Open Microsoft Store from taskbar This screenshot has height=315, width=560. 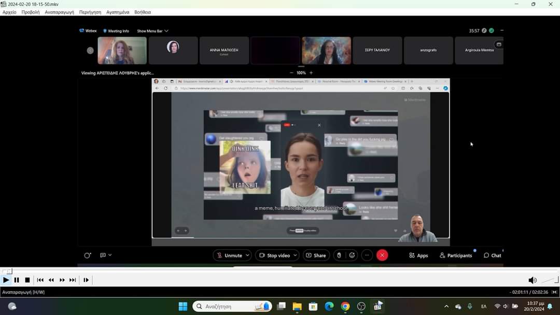tap(313, 306)
